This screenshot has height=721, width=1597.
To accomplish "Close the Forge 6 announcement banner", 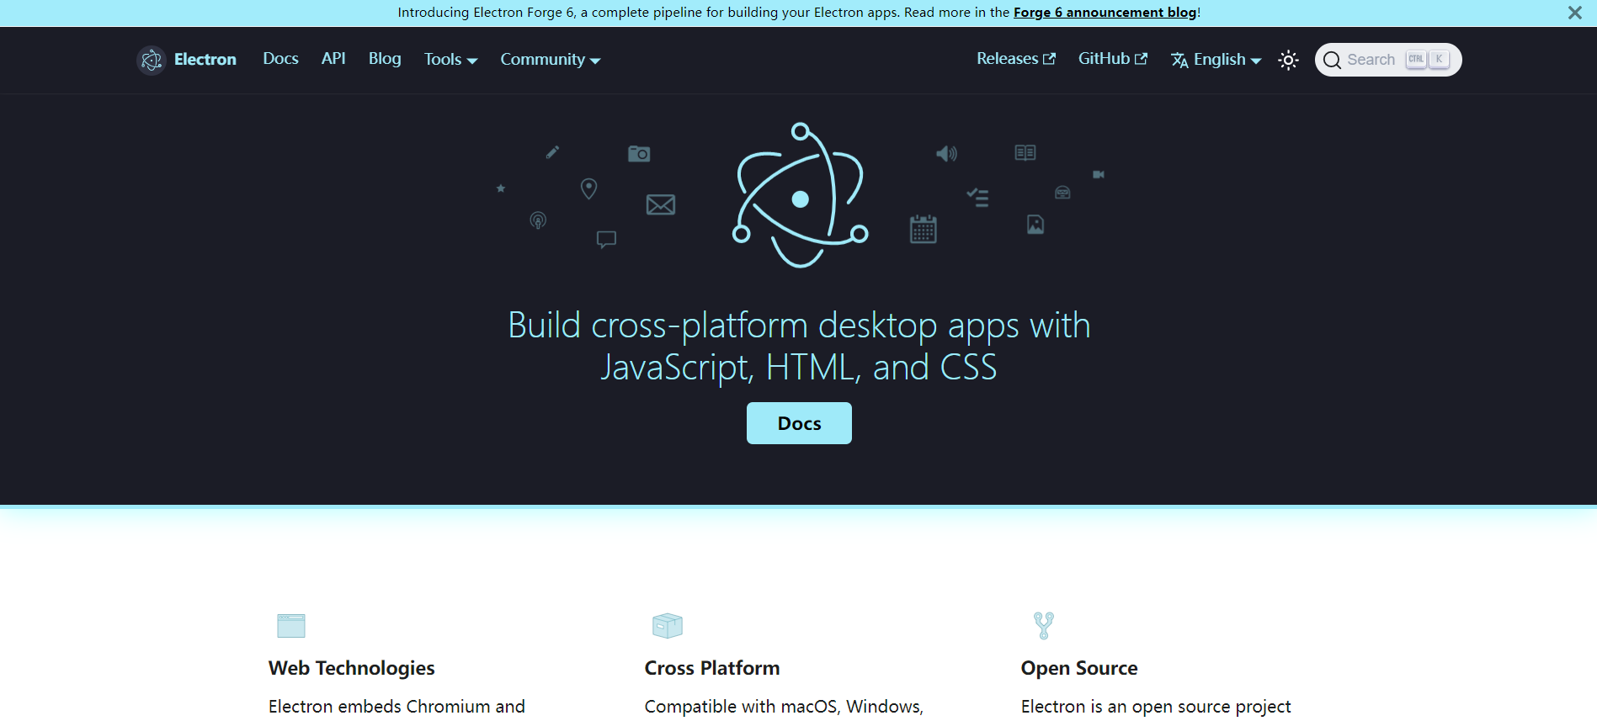I will pyautogui.click(x=1574, y=13).
